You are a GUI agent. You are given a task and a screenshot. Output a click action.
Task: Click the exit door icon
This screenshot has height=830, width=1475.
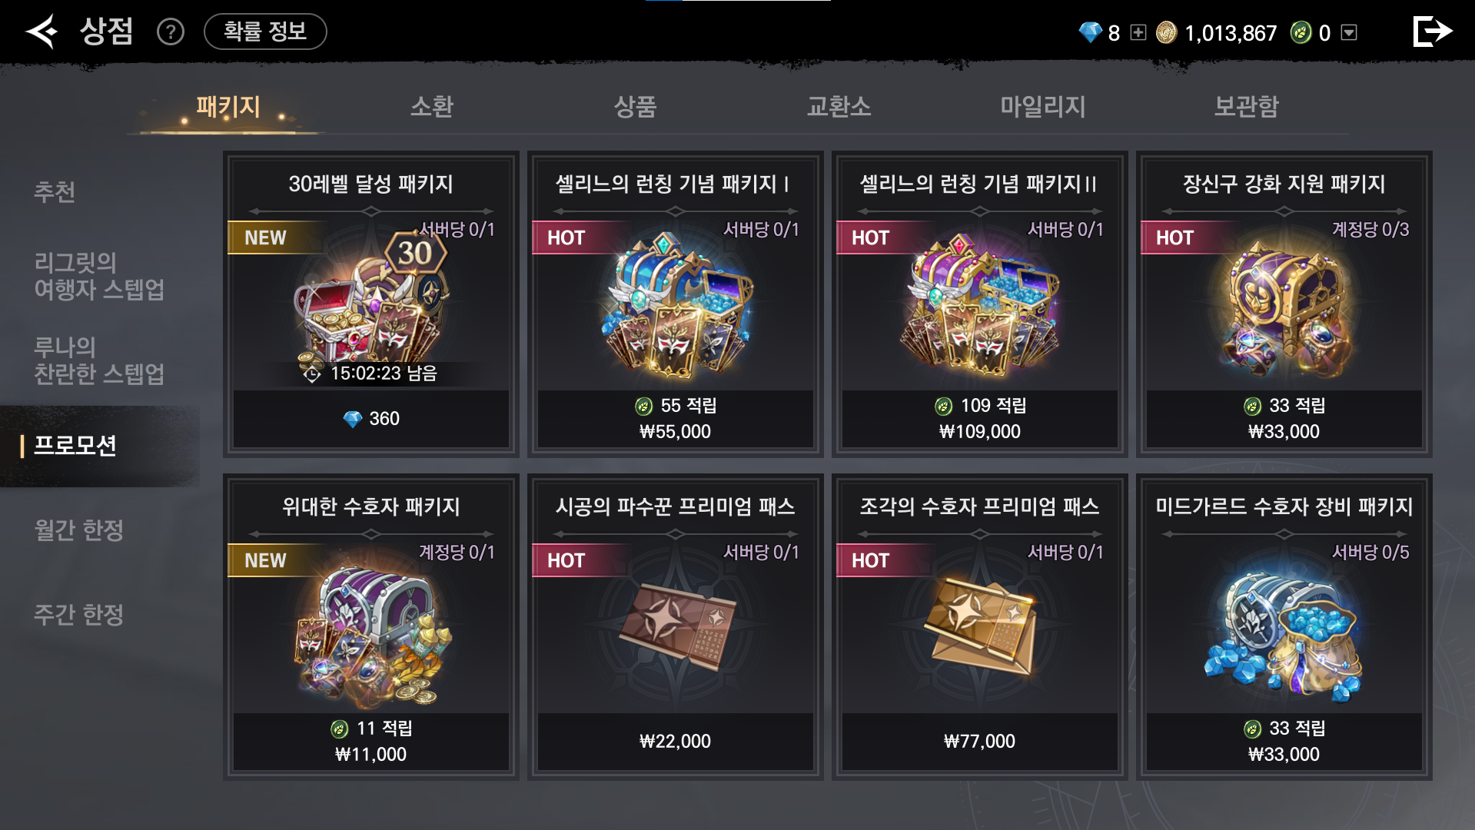[1432, 32]
